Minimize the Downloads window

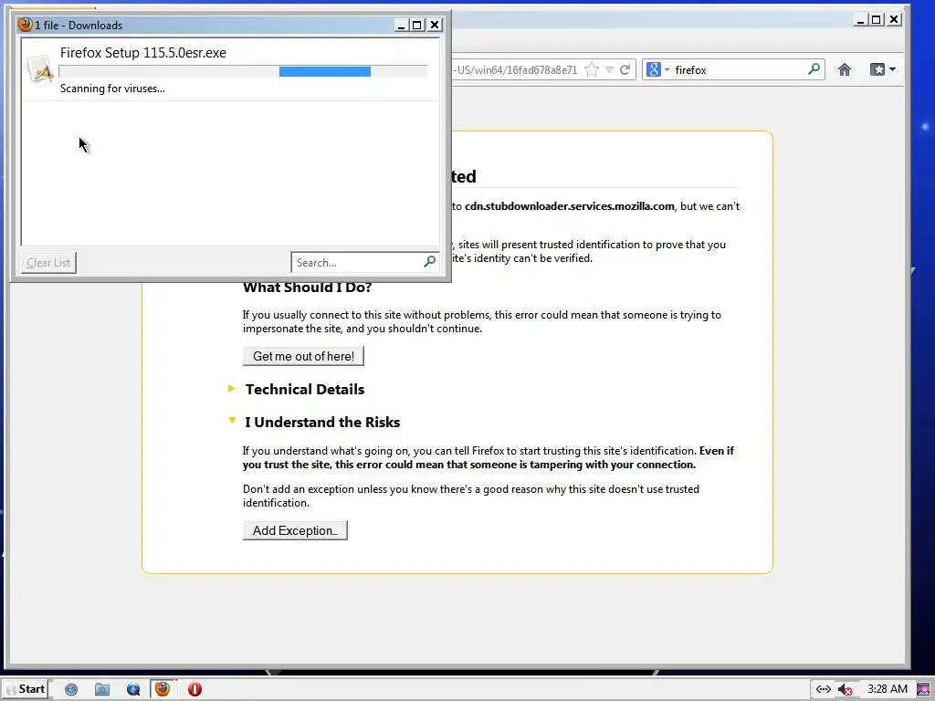click(x=401, y=25)
